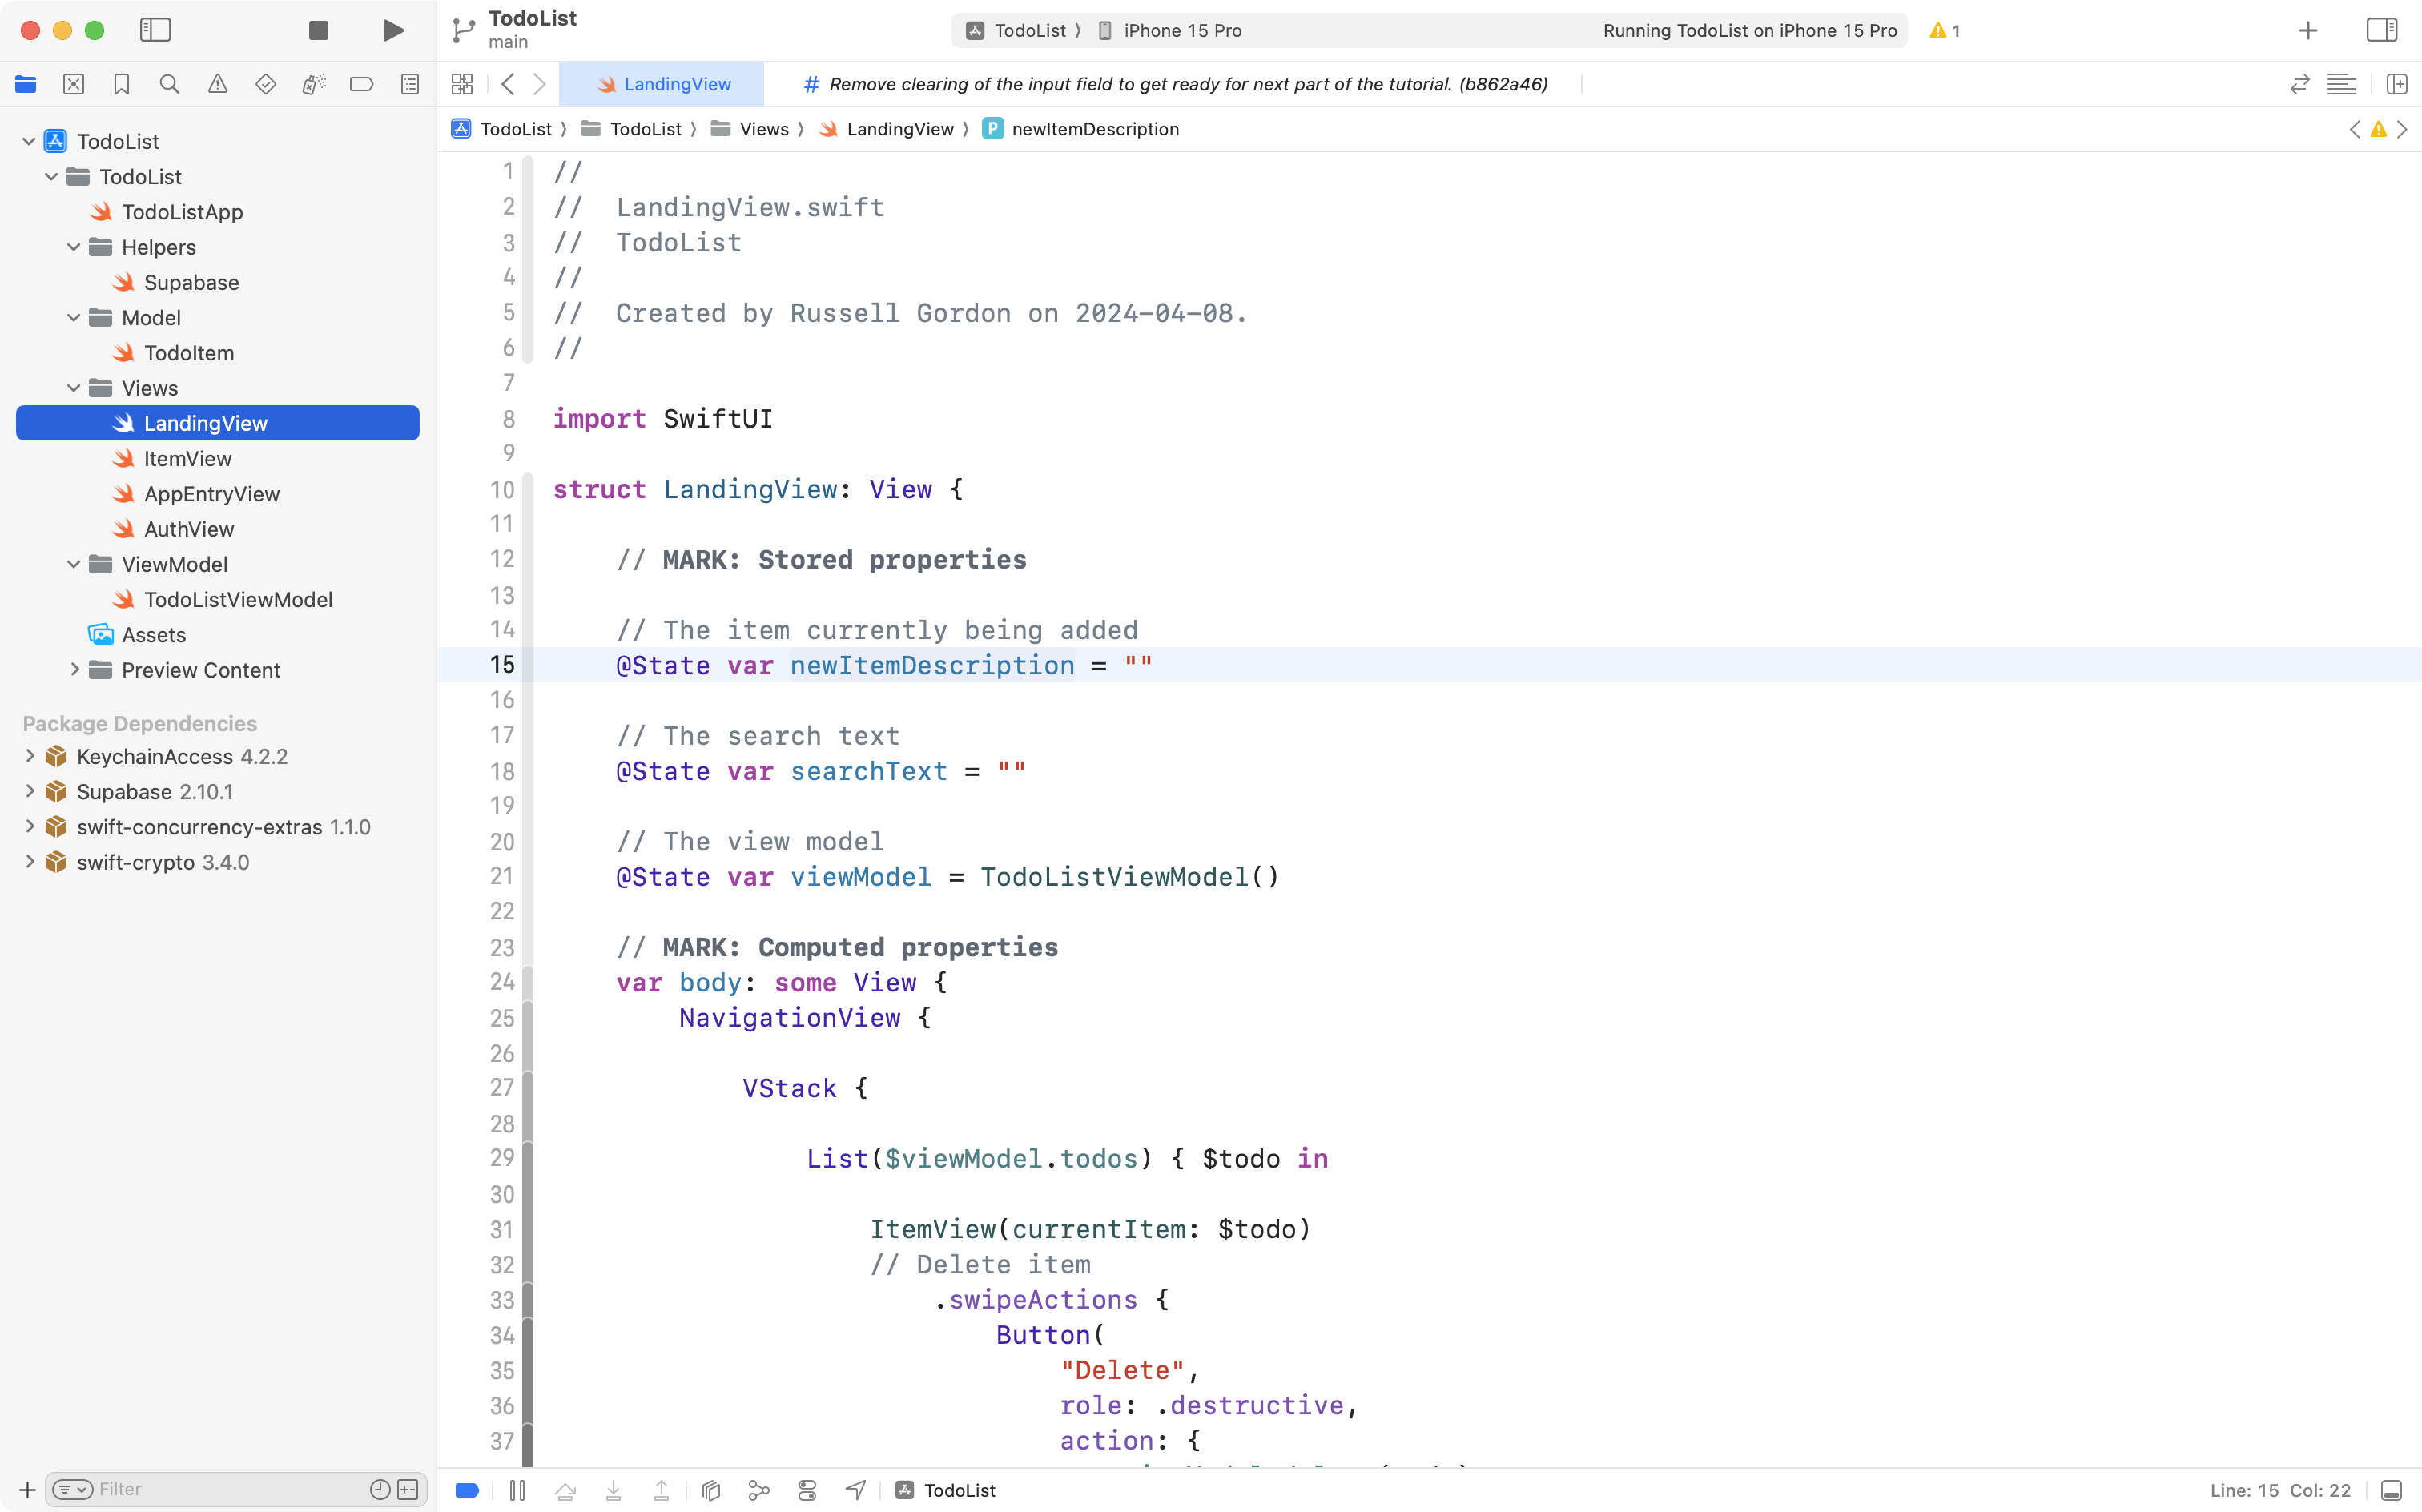Select the Issue navigator warning triangle

click(218, 84)
